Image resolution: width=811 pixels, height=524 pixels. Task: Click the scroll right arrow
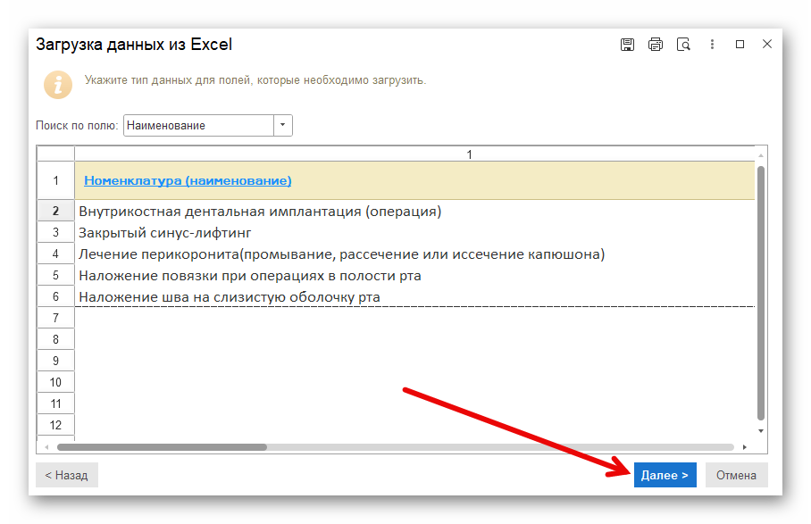point(744,447)
